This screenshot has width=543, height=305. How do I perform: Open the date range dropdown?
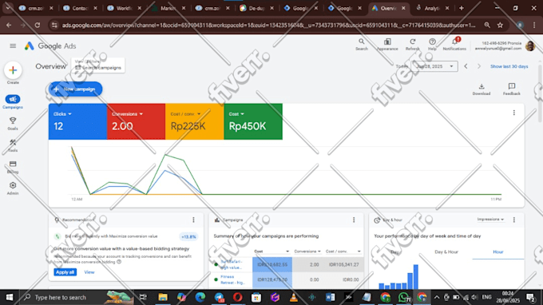[434, 66]
